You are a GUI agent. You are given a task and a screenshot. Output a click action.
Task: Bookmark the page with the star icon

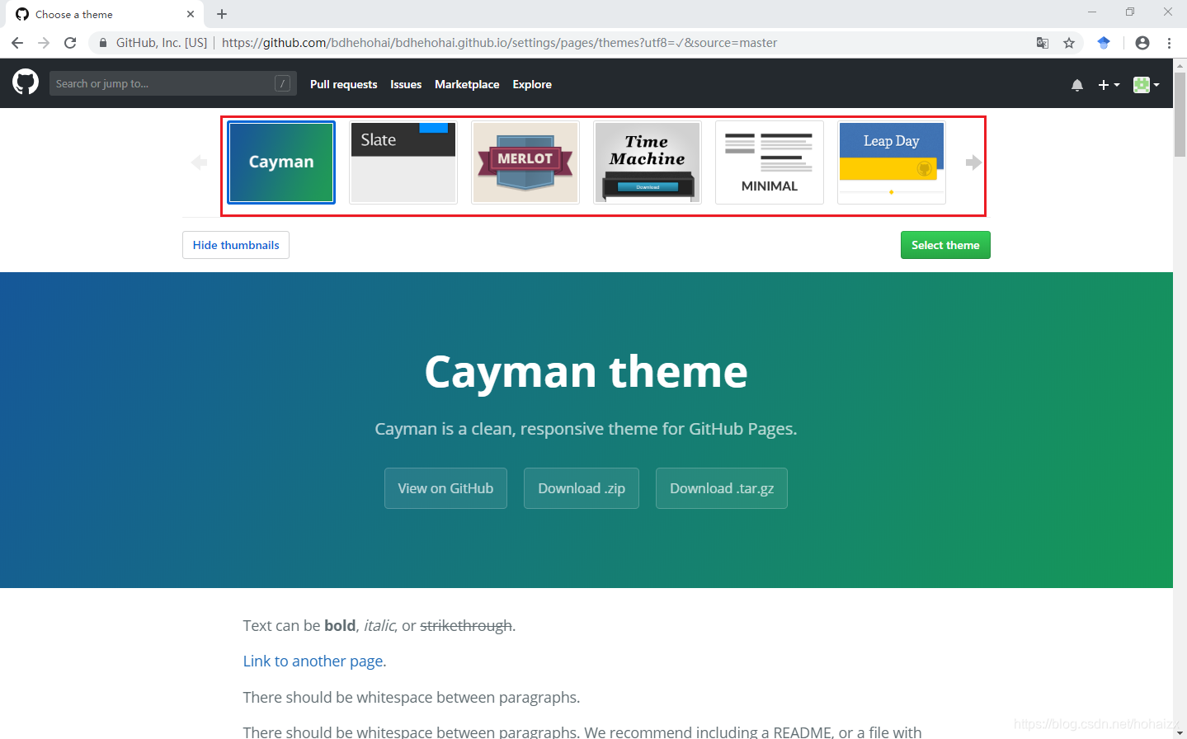[x=1069, y=43]
